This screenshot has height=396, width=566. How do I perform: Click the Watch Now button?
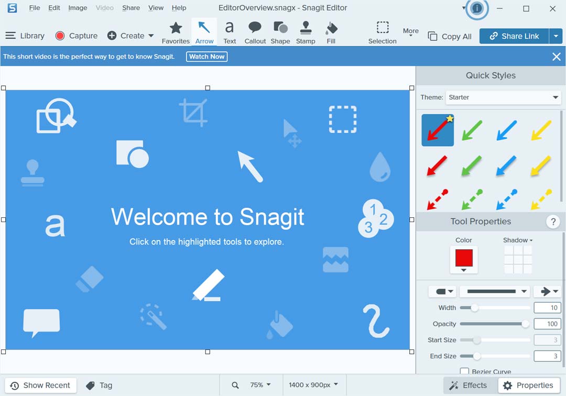207,57
